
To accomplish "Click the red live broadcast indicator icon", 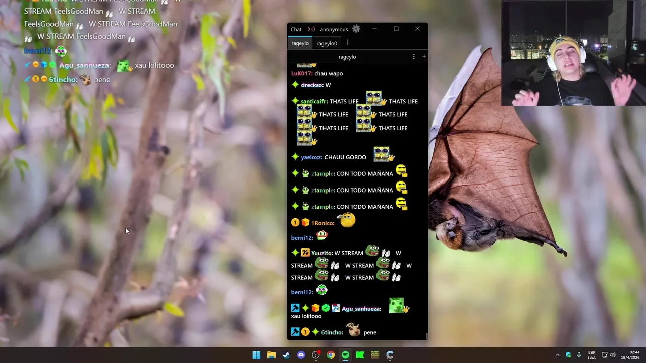I will point(311,29).
